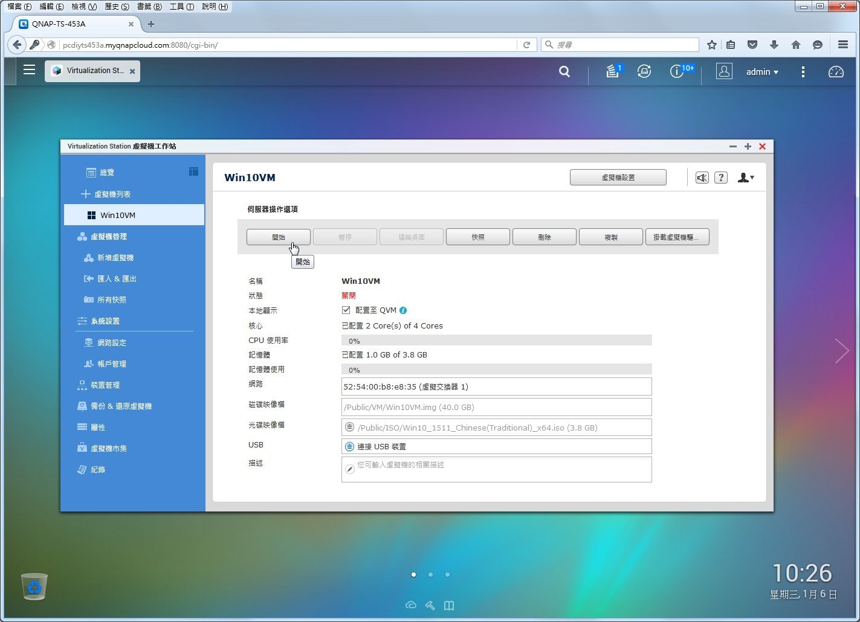
Task: Click the description text field
Action: click(x=497, y=469)
